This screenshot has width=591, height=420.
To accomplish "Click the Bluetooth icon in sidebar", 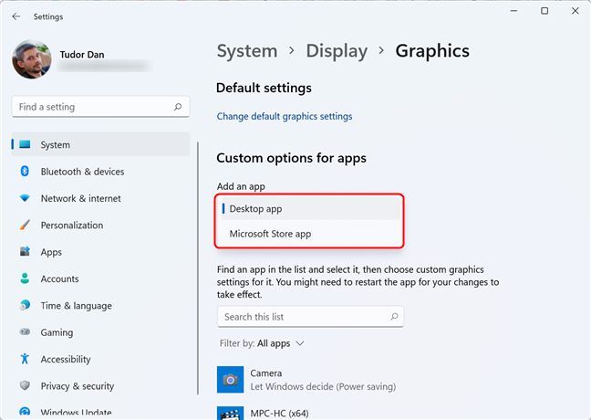I will (25, 171).
